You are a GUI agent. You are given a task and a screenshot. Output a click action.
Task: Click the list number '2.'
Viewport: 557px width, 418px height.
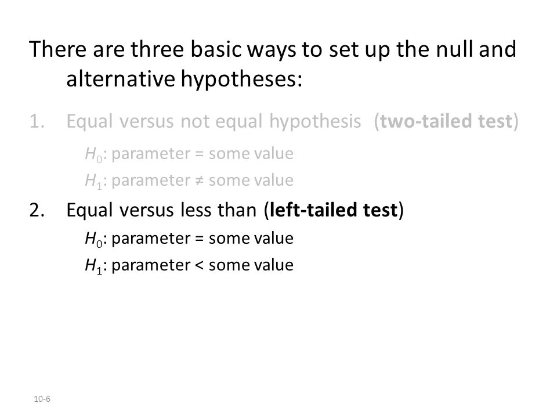37,210
